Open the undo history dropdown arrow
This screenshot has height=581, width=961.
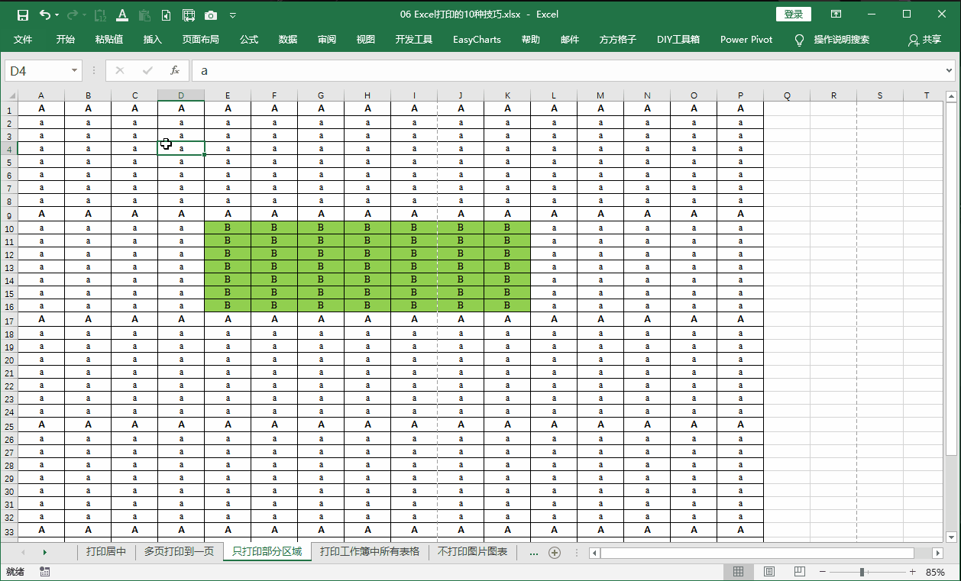[x=58, y=15]
